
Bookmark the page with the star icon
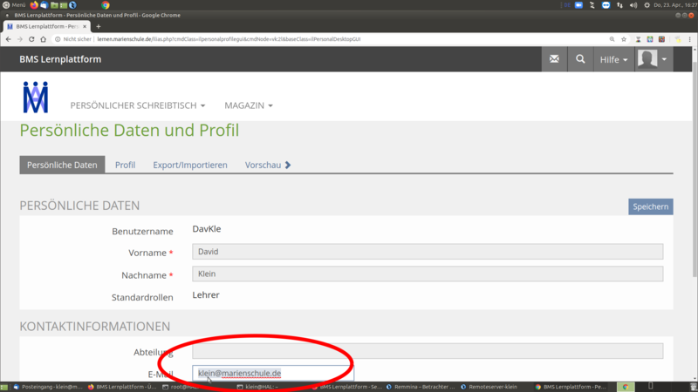(624, 39)
